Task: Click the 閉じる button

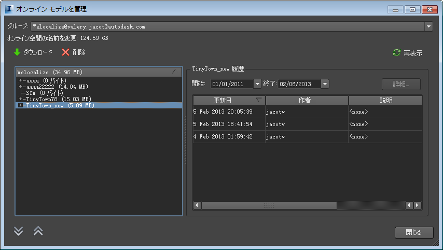Action: (414, 232)
